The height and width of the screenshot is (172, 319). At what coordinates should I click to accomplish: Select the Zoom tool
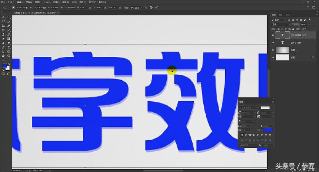click(8, 56)
